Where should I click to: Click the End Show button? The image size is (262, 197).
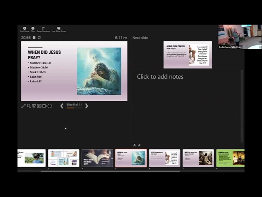[25, 29]
